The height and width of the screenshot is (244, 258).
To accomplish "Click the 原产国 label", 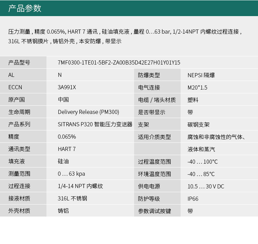I will (x=17, y=100).
